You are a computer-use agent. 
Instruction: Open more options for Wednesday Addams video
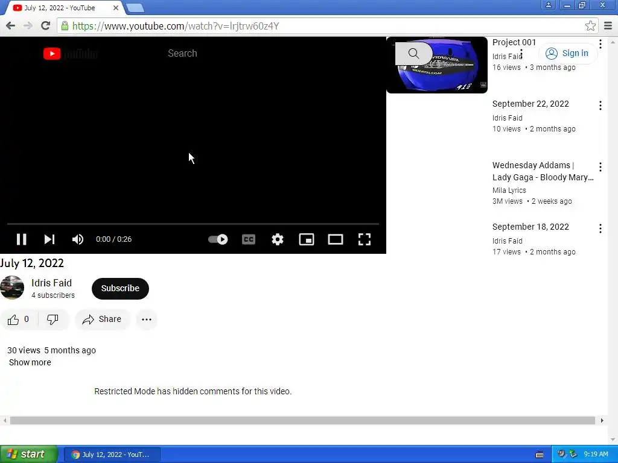600,166
